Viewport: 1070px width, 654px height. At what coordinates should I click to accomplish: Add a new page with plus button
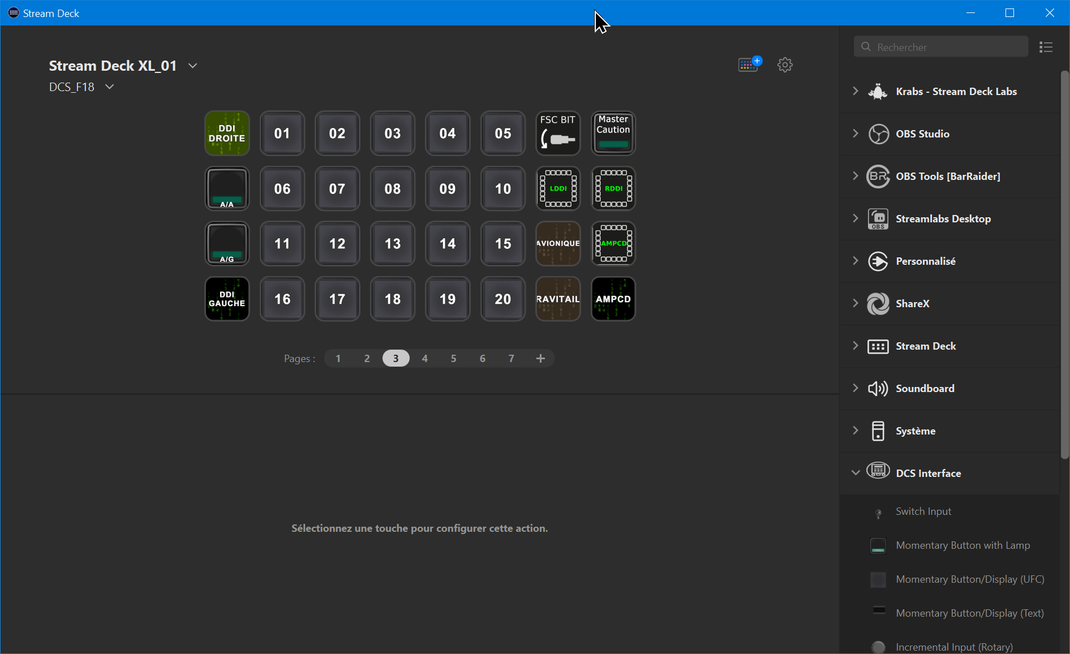[x=540, y=358]
